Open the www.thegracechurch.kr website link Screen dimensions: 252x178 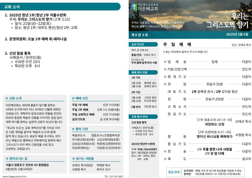point(14,177)
